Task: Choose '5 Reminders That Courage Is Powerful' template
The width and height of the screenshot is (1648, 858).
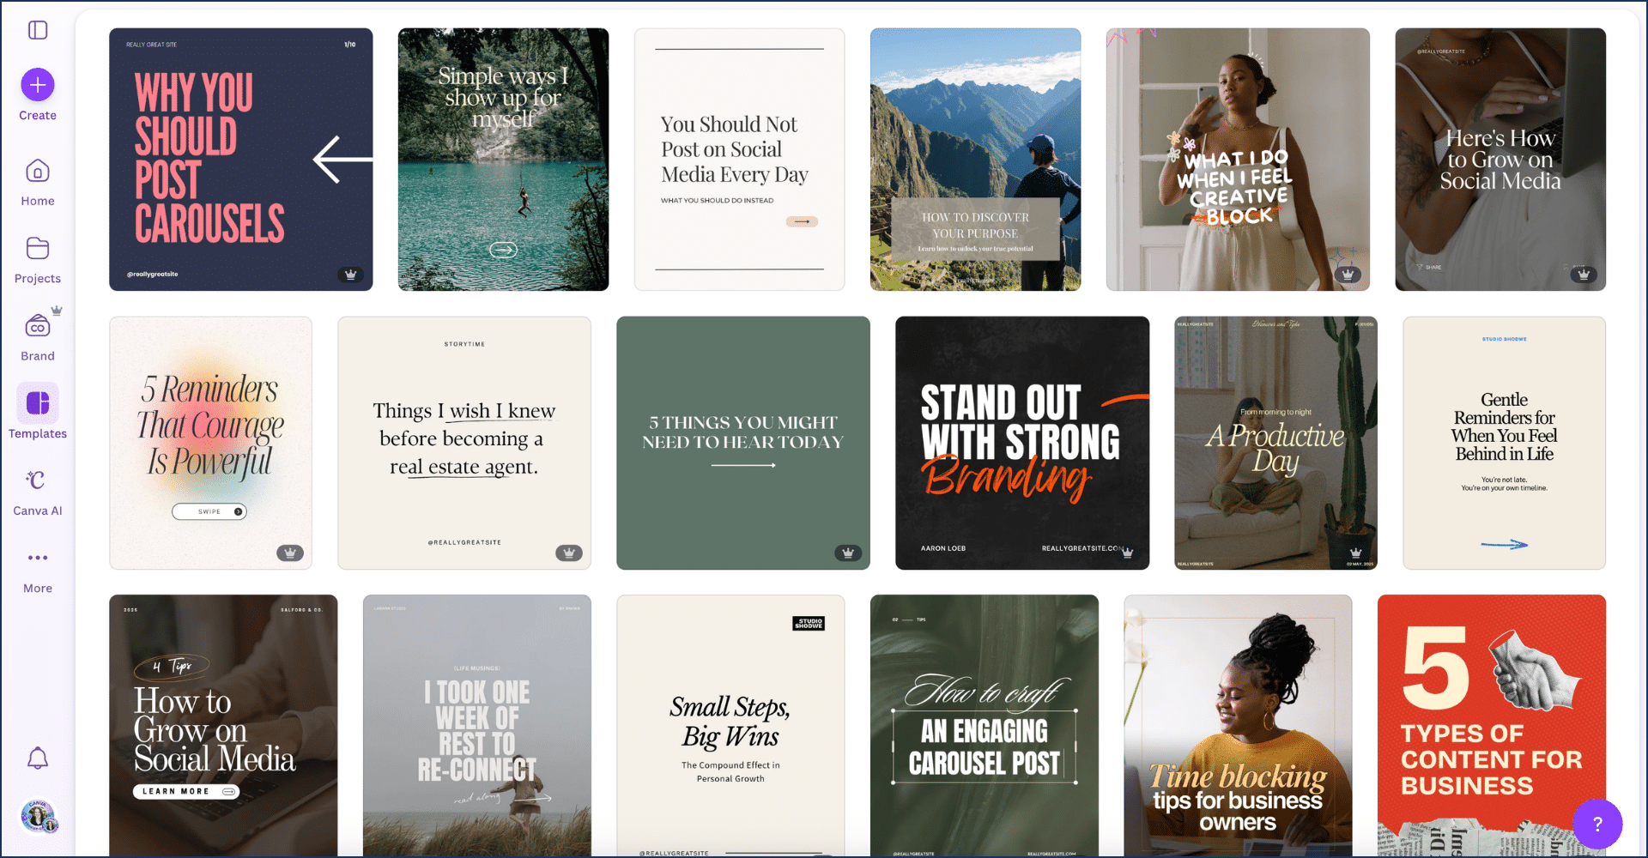Action: point(210,443)
